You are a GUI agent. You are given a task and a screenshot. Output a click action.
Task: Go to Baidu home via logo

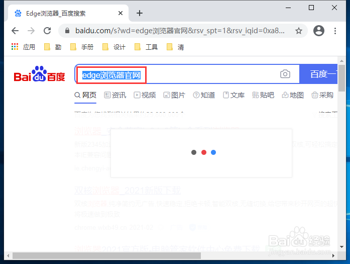click(x=39, y=74)
